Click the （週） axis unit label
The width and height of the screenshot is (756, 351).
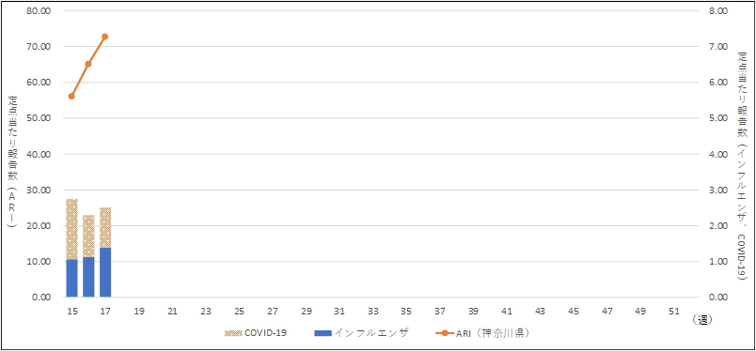pos(701,319)
